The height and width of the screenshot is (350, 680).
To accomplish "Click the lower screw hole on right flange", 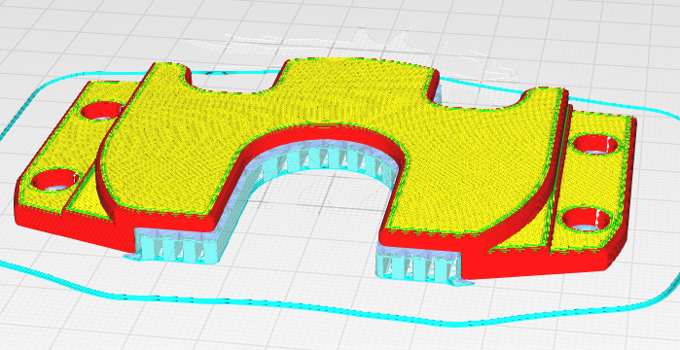I will point(586,219).
